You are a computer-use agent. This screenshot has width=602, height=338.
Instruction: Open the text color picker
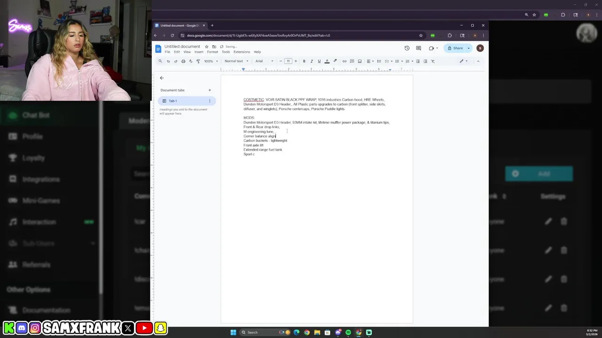(x=327, y=61)
